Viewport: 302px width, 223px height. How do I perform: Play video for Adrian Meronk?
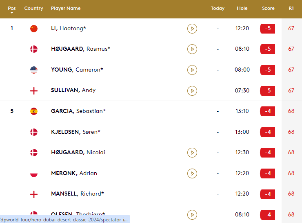pos(192,173)
